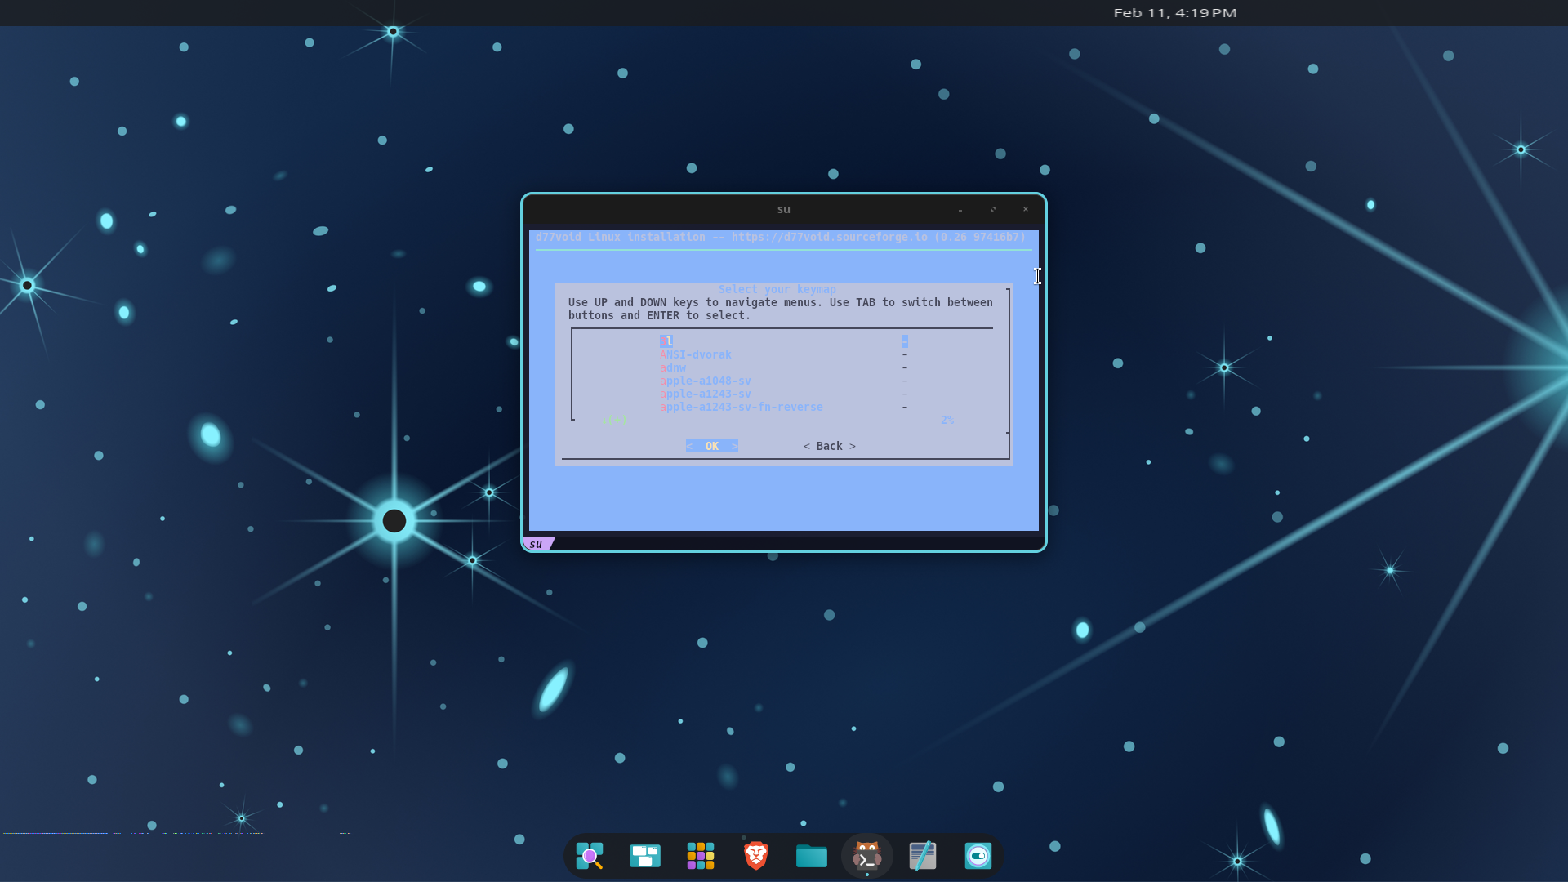The height and width of the screenshot is (882, 1568).
Task: Launch the text editor from the dock
Action: (923, 856)
